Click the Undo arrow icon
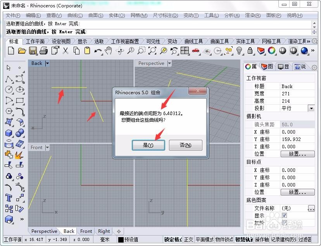 tap(98, 51)
